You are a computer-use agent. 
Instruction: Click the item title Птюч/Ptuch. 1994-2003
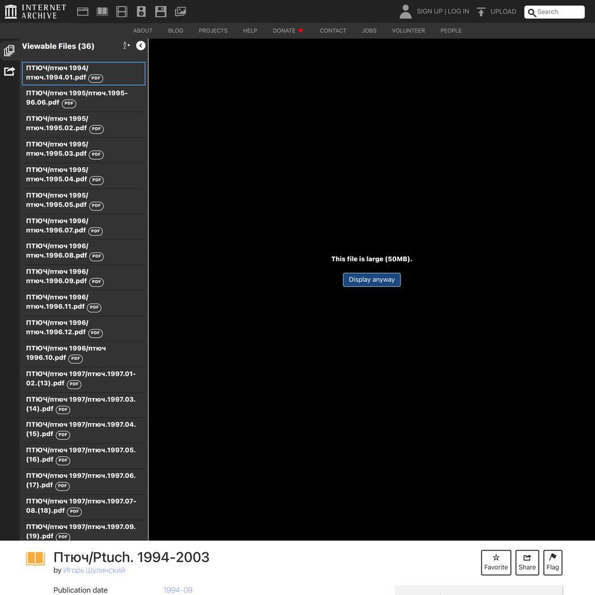131,557
